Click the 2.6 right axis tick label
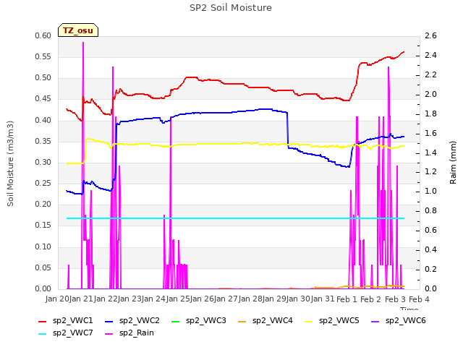Viewport: 463px width, 347px height. [430, 36]
